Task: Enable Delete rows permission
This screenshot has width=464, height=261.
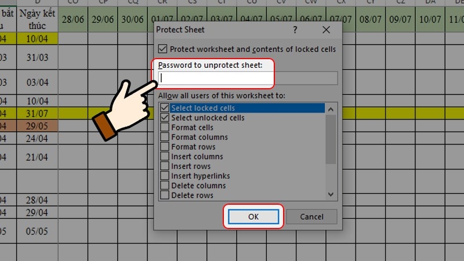Action: click(x=165, y=195)
